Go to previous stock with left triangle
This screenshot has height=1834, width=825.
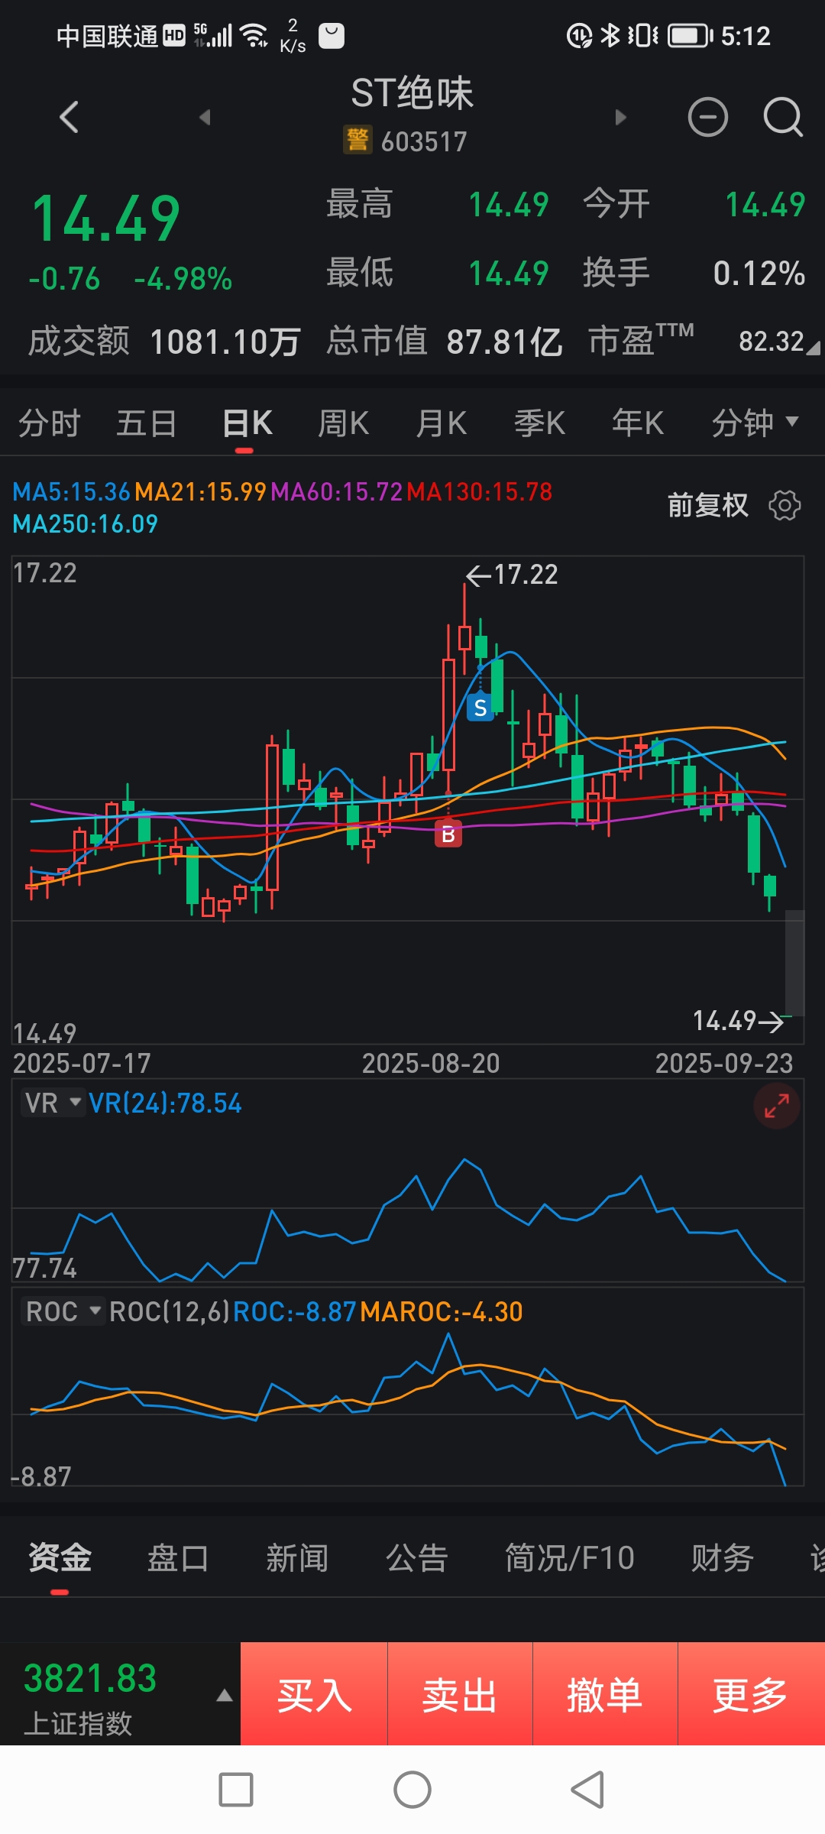pos(204,117)
